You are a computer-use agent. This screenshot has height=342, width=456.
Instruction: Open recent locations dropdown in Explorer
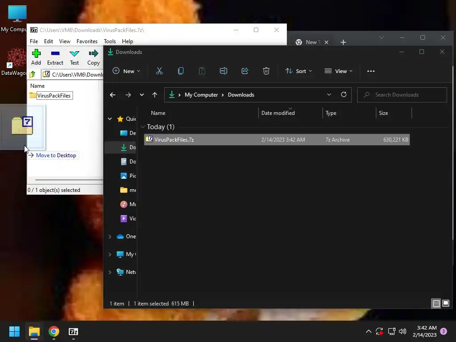142,95
